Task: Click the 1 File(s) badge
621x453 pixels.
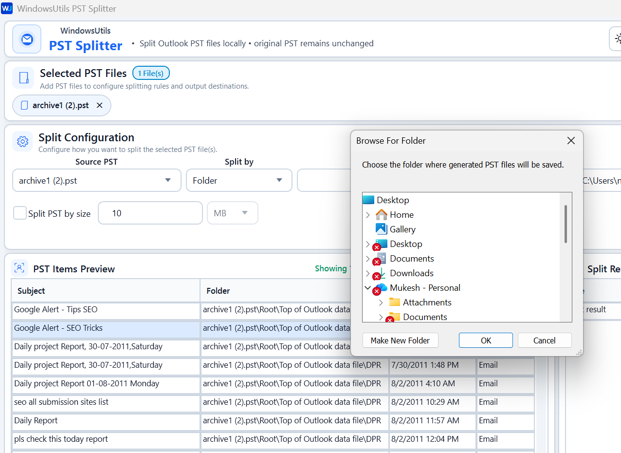Action: point(151,73)
